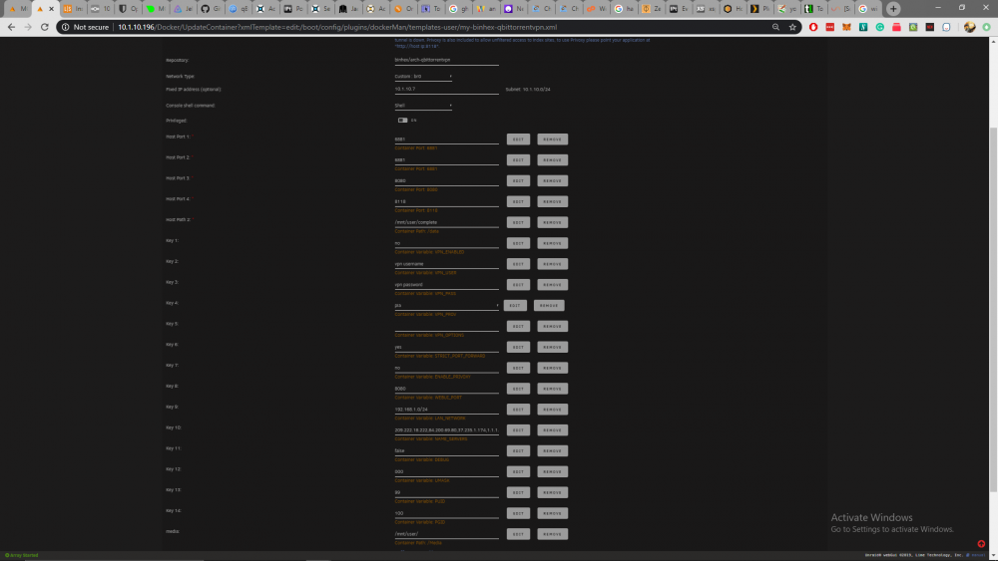Go back to the previous browser page

tap(11, 27)
